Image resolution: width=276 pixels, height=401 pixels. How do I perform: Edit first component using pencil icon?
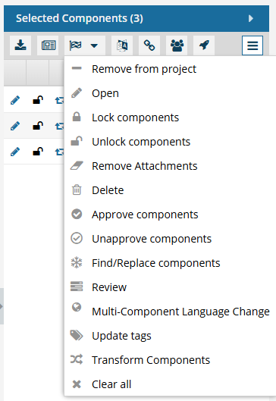[15, 100]
